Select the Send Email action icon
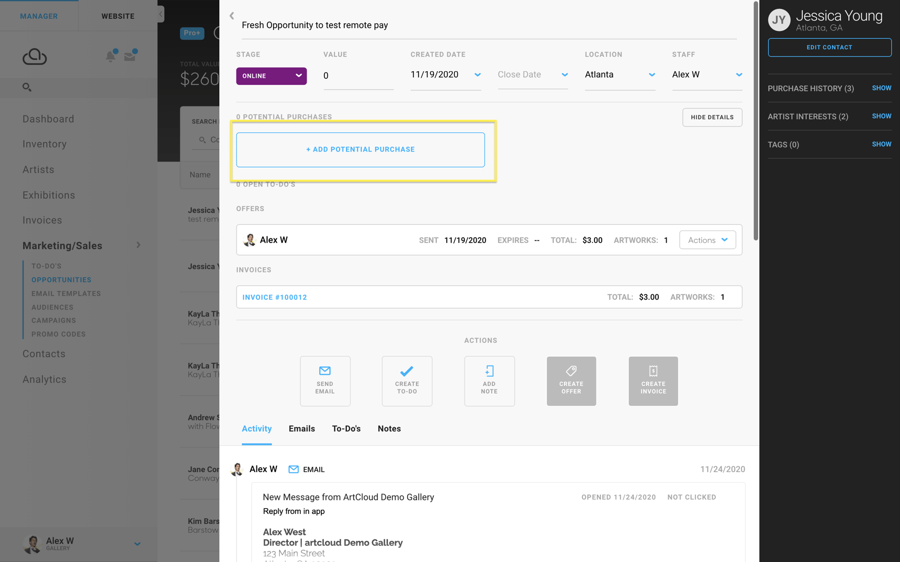Image resolution: width=900 pixels, height=562 pixels. coord(325,381)
